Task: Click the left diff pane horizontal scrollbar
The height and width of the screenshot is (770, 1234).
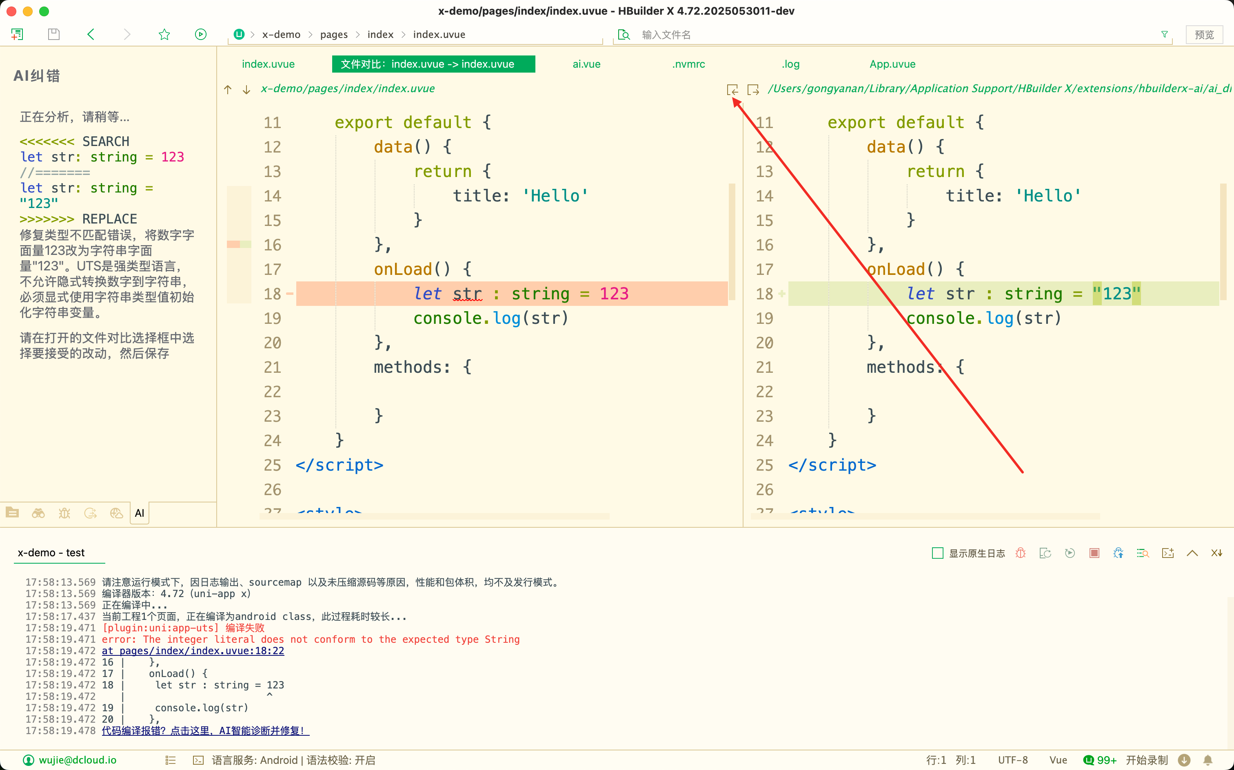Action: pyautogui.click(x=435, y=517)
